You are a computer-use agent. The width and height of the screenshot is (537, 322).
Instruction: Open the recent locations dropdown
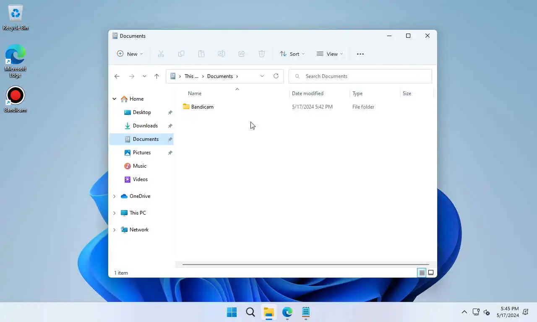click(x=144, y=76)
